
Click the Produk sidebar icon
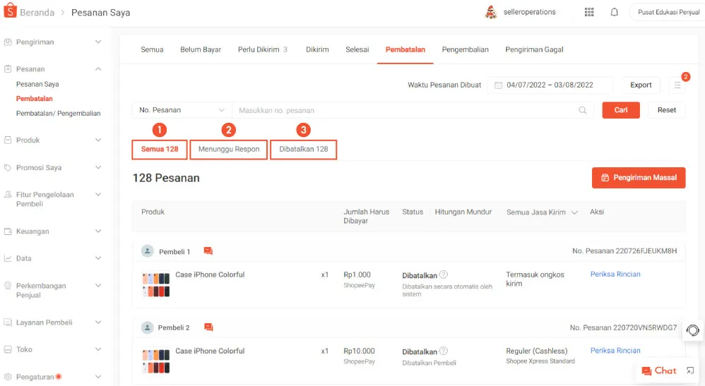(x=8, y=140)
